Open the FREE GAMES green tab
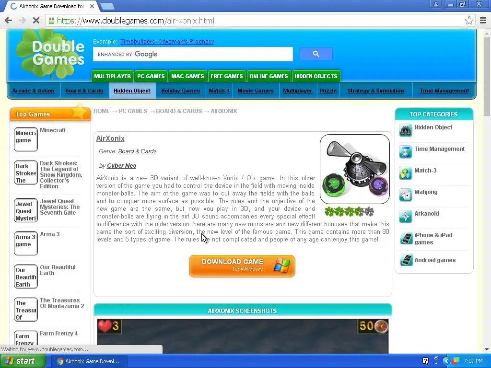This screenshot has height=368, width=491. 227,76
